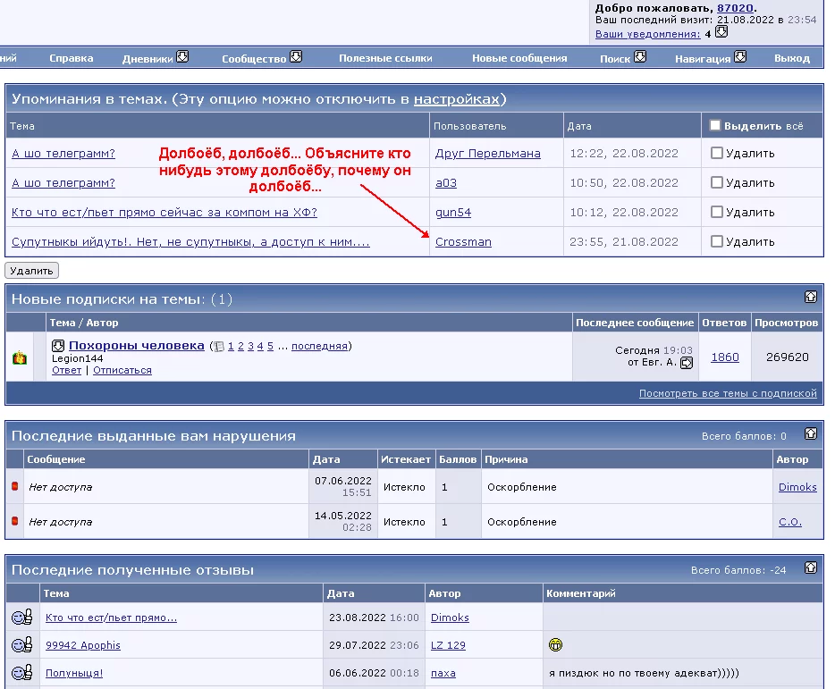Collapse the new thread subscriptions panel
835x689 pixels.
coord(810,298)
